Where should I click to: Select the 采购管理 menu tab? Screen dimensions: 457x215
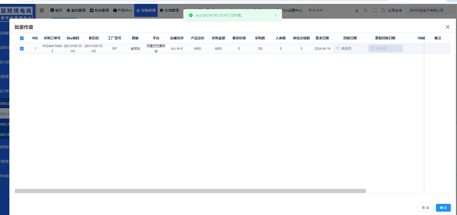pyautogui.click(x=146, y=10)
